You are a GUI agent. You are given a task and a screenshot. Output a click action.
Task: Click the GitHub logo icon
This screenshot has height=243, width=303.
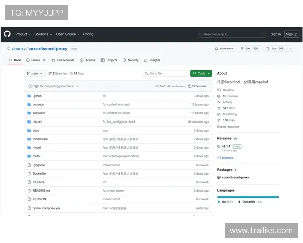pyautogui.click(x=7, y=34)
